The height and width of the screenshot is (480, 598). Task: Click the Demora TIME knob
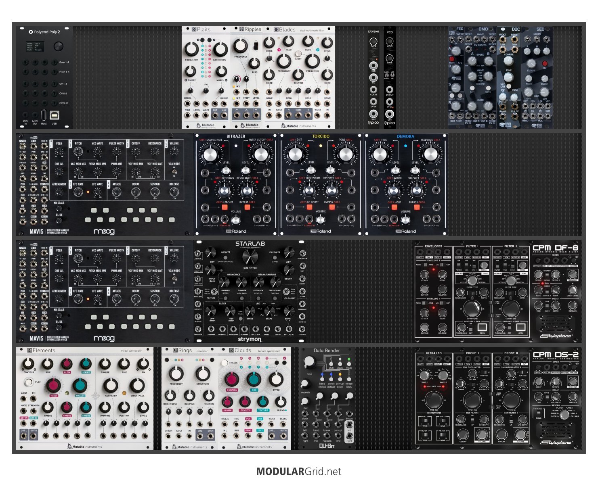pos(381,155)
